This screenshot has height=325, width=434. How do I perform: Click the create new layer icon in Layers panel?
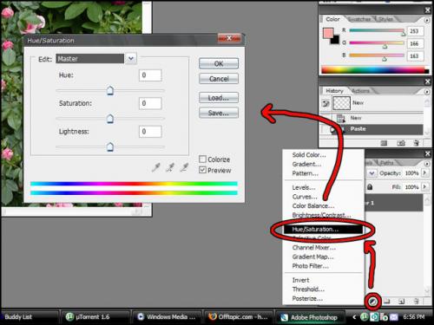coord(402,302)
